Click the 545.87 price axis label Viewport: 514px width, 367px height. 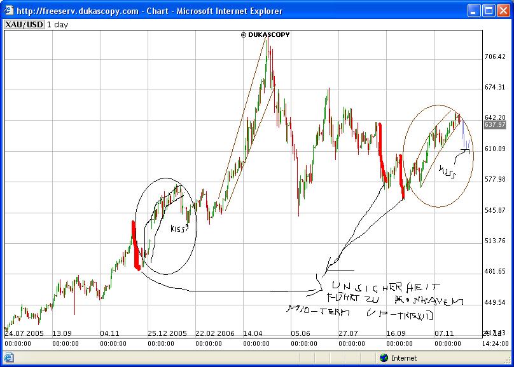click(x=494, y=210)
